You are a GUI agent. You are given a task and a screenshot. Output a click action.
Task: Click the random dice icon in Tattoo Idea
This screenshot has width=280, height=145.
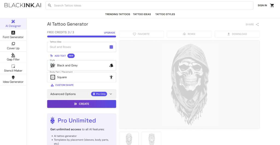[x=111, y=47]
